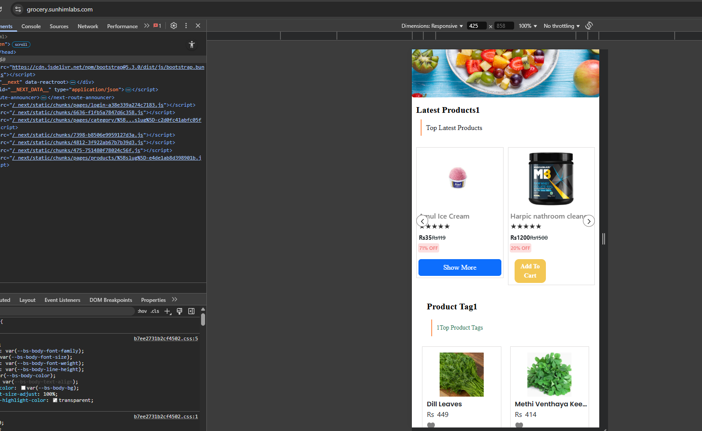Screen dimensions: 702x431
Task: Click the heart icon under Dill Leaves
Action: (x=431, y=425)
